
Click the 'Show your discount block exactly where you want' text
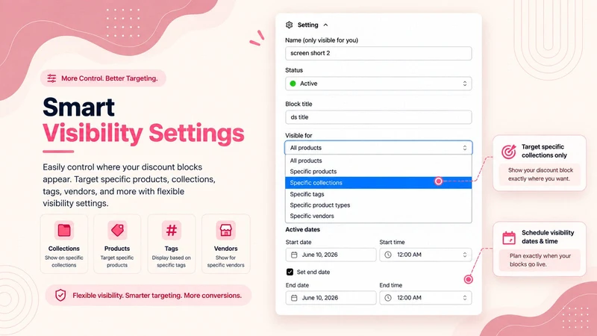(x=540, y=175)
